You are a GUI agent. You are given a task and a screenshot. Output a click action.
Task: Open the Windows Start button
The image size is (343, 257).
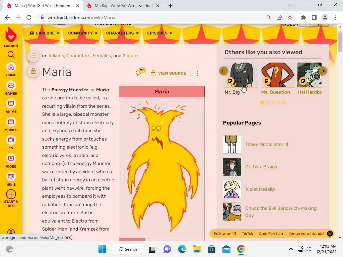coord(102,249)
